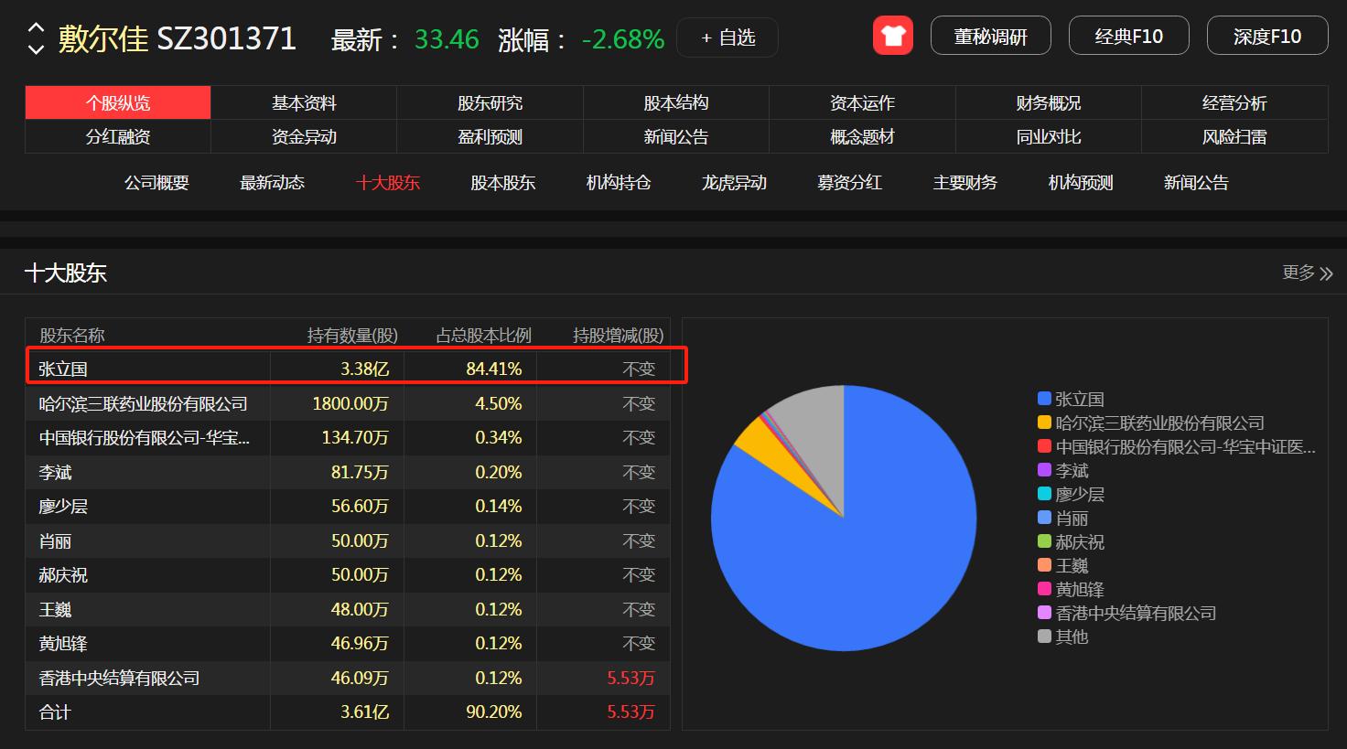1347x749 pixels.
Task: Open the 董秘调研 page
Action: pyautogui.click(x=990, y=37)
